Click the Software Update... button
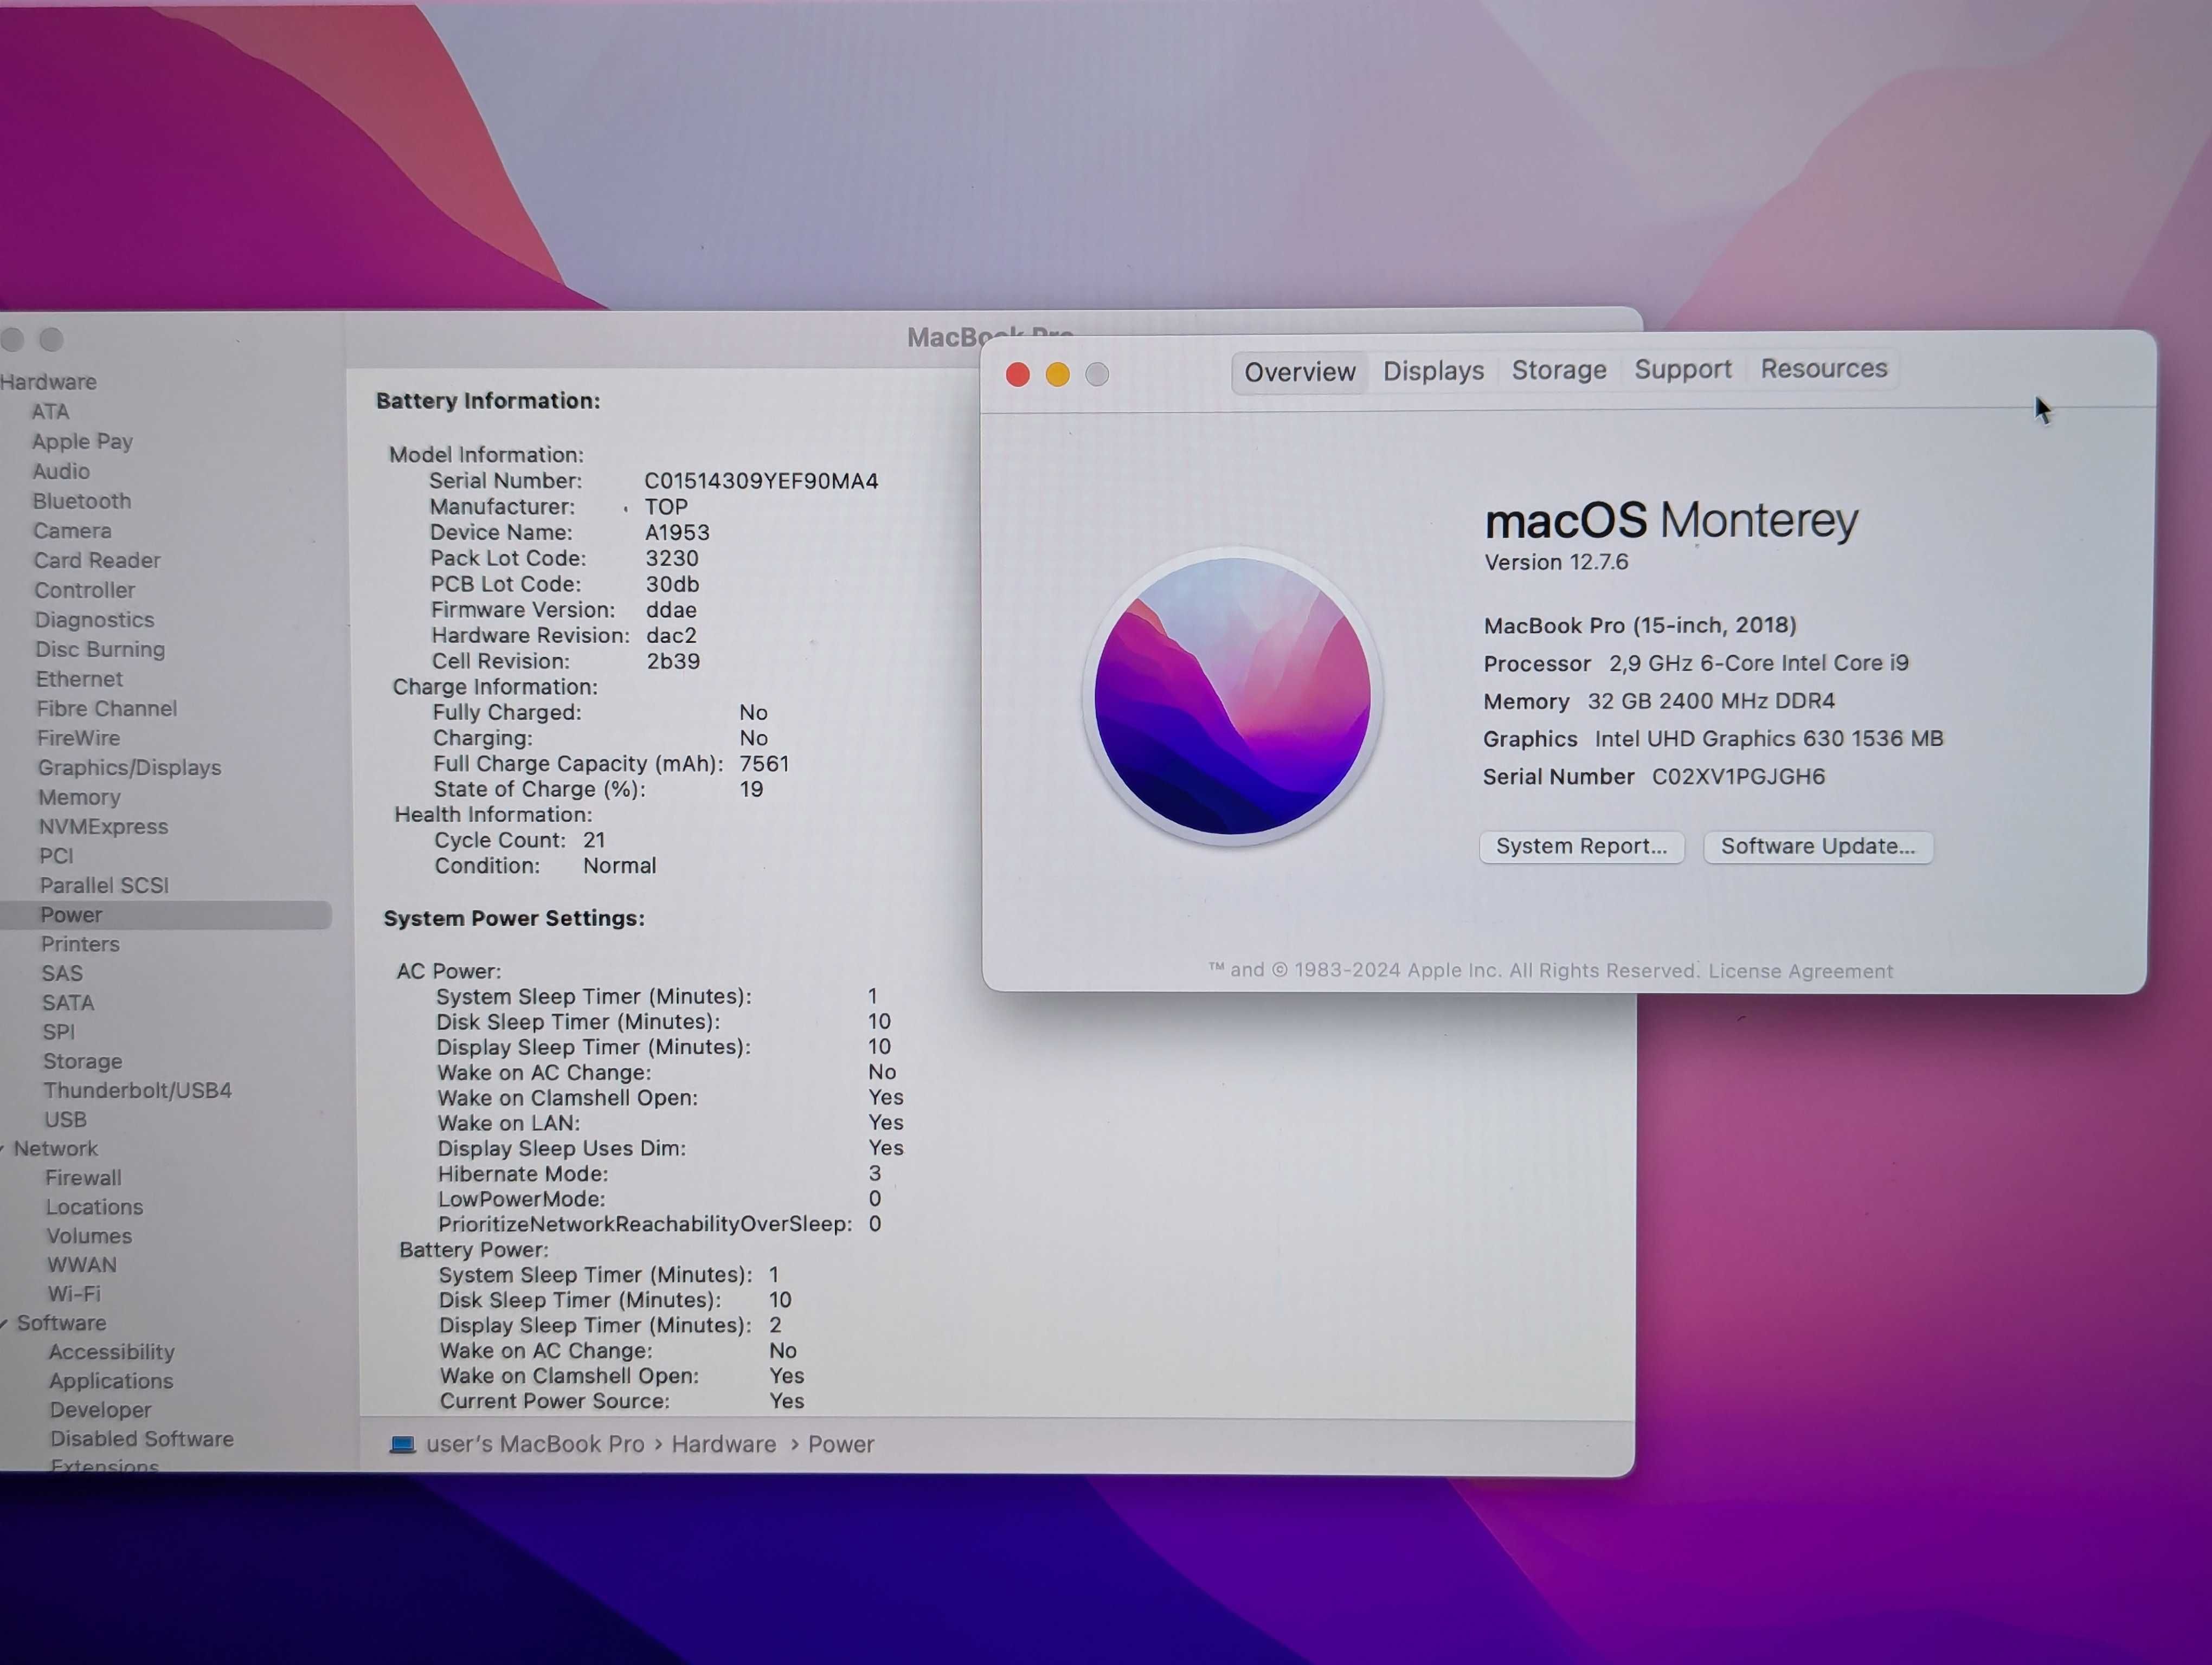Viewport: 2212px width, 1665px height. tap(1817, 847)
